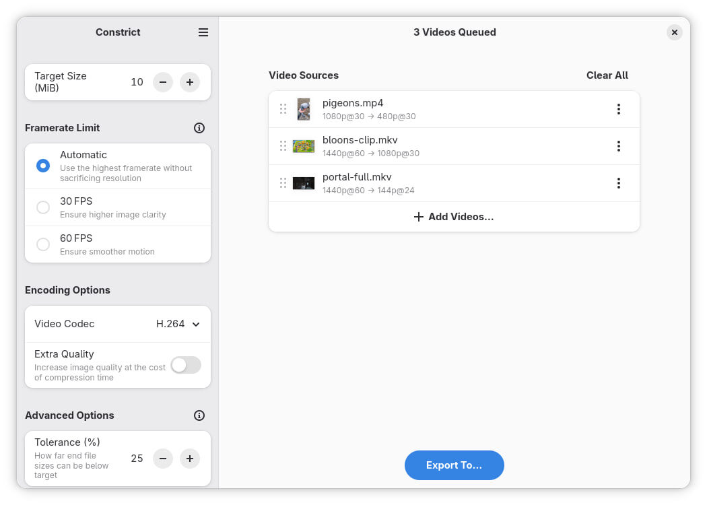This screenshot has height=505, width=707.
Task: Click '1080p@30 → 480p@30' resolution text
Action: pos(369,116)
